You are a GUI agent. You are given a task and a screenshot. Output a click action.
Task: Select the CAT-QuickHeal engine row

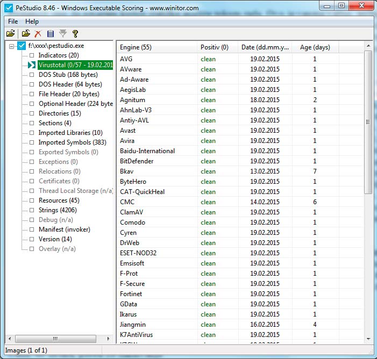click(240, 192)
